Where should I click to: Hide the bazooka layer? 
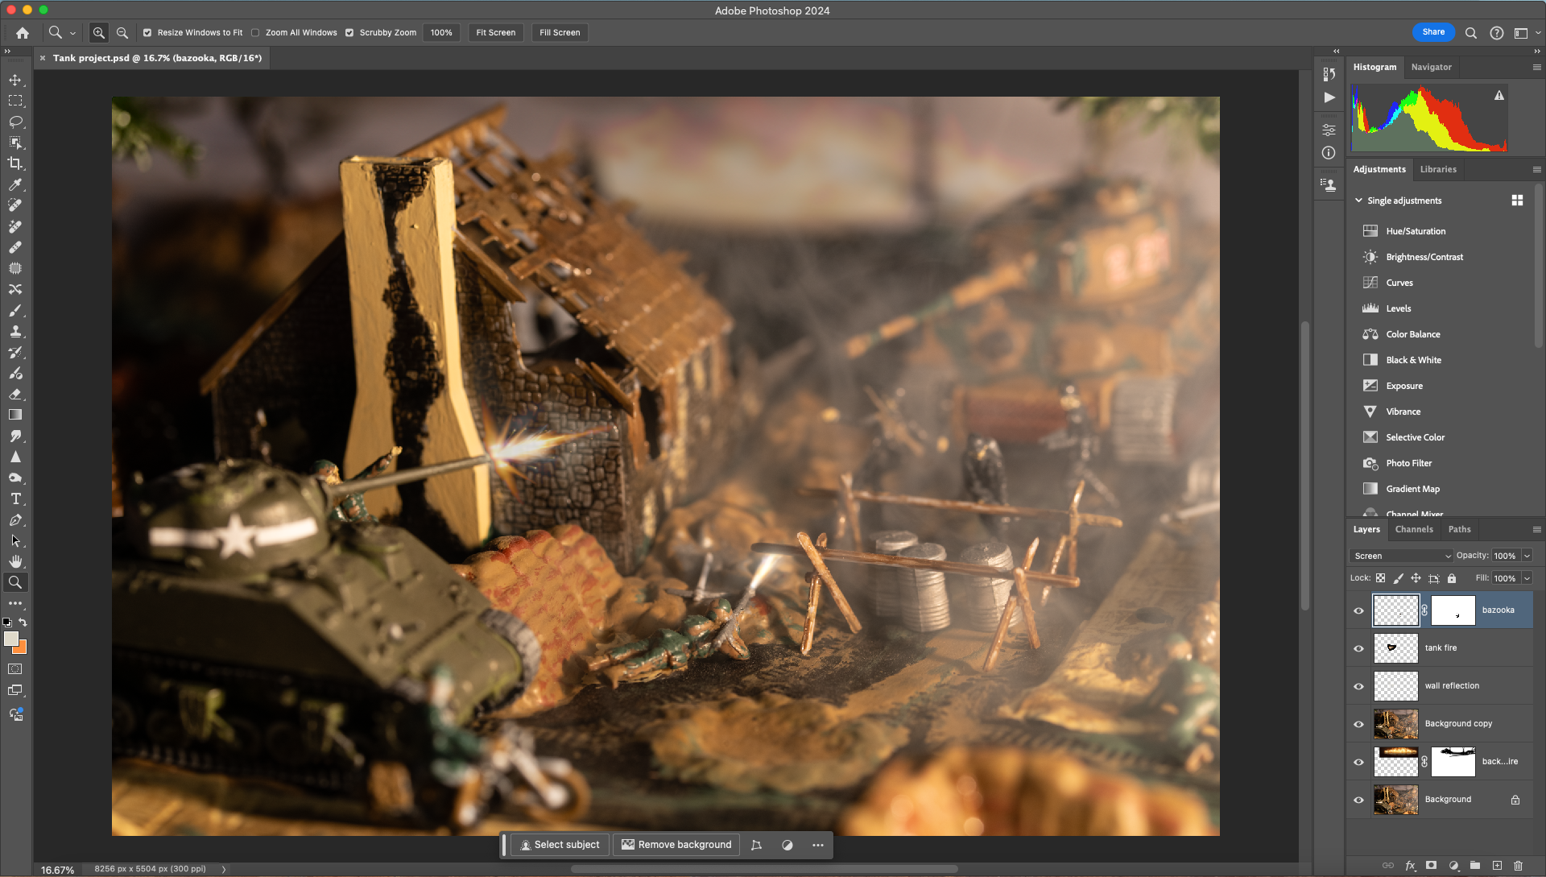coord(1358,611)
